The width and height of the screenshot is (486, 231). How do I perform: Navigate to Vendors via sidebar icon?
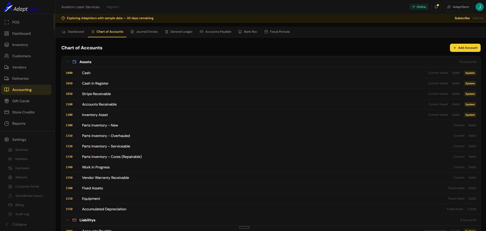click(x=6, y=67)
